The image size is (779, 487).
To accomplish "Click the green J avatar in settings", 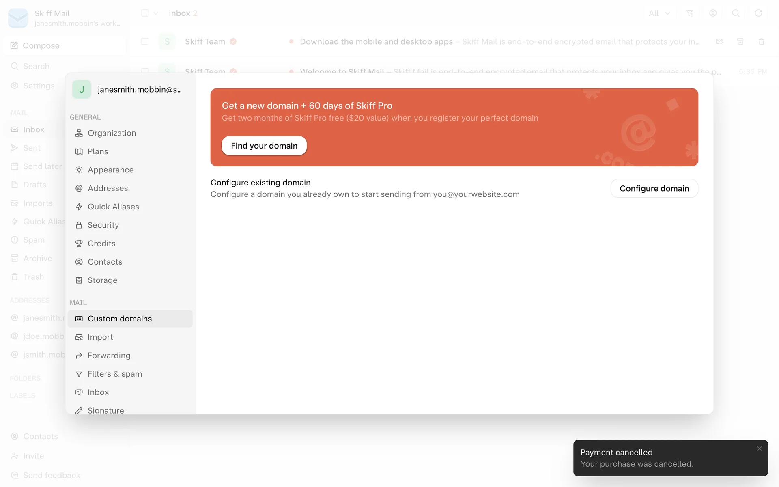I will pyautogui.click(x=82, y=89).
